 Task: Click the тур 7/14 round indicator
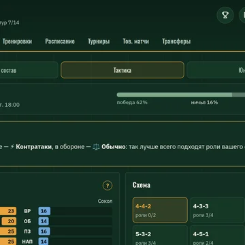(x=10, y=22)
